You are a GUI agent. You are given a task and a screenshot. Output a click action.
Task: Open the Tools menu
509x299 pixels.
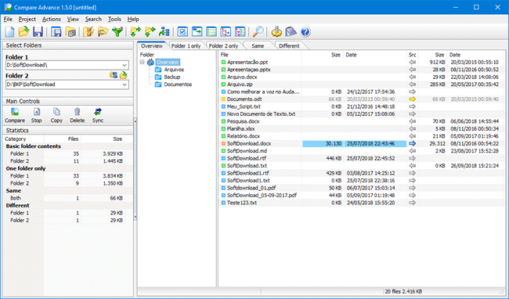click(114, 19)
